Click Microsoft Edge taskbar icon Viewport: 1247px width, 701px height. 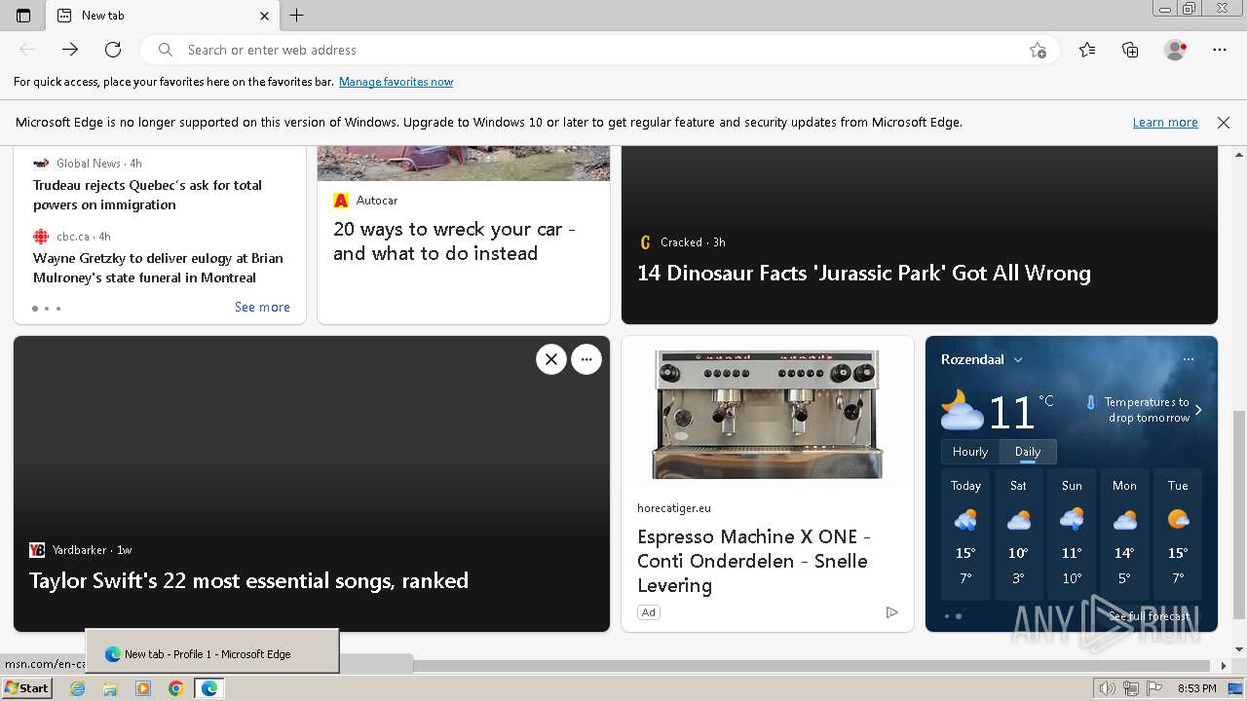(209, 688)
